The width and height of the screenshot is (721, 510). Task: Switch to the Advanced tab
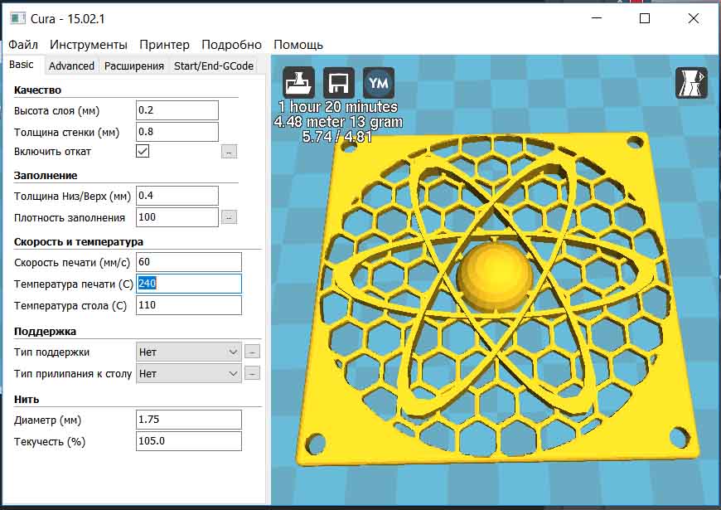click(x=71, y=66)
